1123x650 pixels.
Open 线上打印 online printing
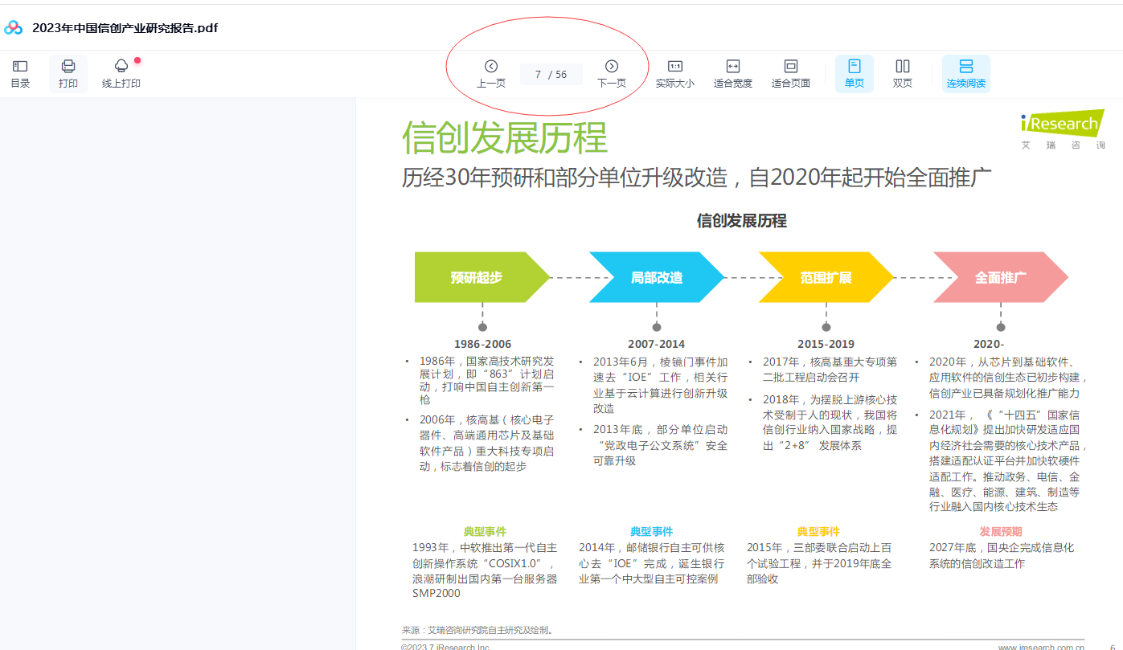(121, 73)
